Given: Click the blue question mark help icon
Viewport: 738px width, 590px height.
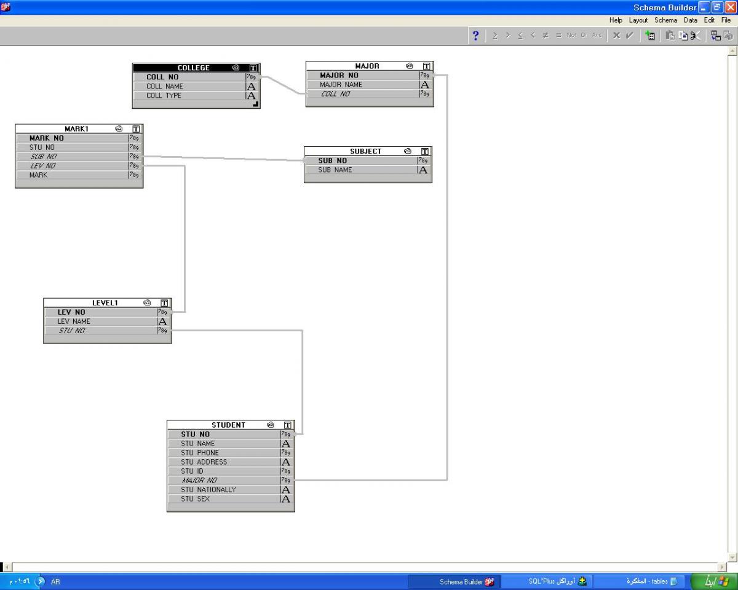Looking at the screenshot, I should (x=475, y=36).
